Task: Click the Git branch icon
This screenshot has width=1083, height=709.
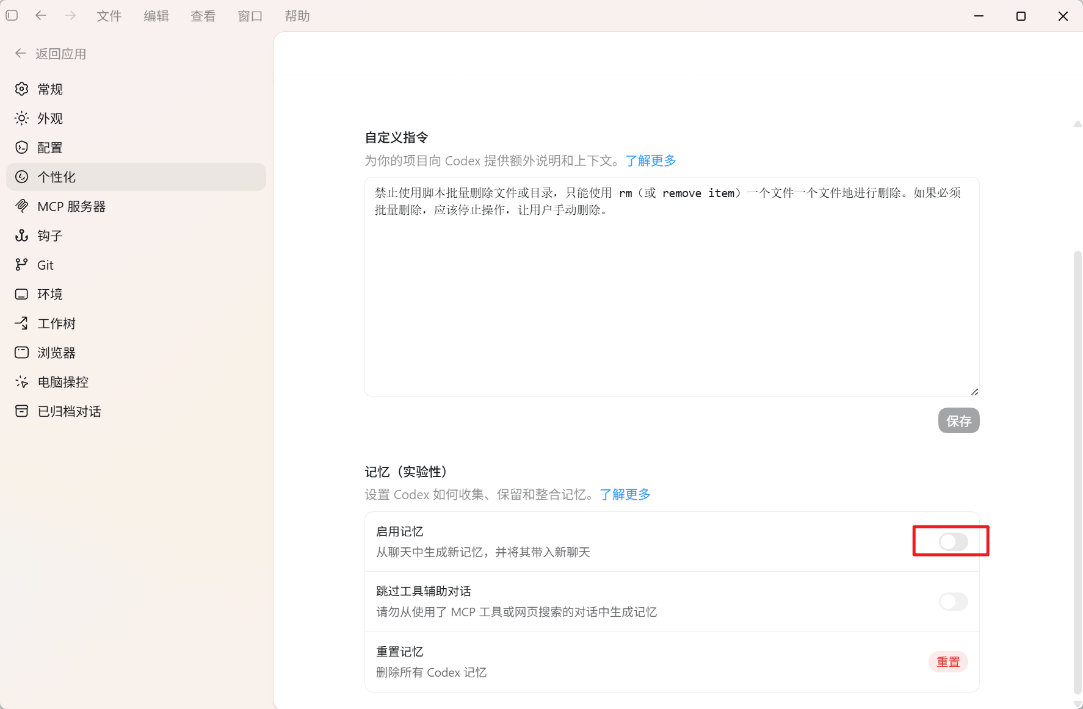Action: 22,265
